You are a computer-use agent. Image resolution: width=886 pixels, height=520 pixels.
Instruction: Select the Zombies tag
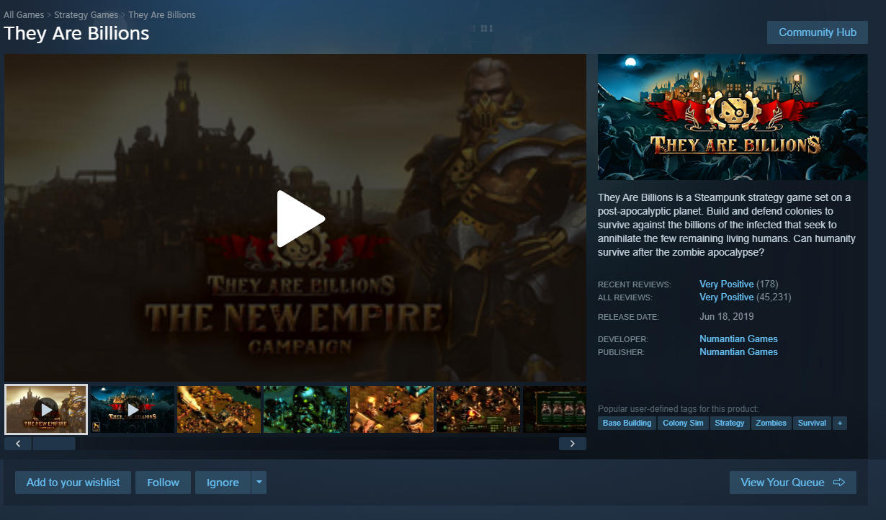771,423
